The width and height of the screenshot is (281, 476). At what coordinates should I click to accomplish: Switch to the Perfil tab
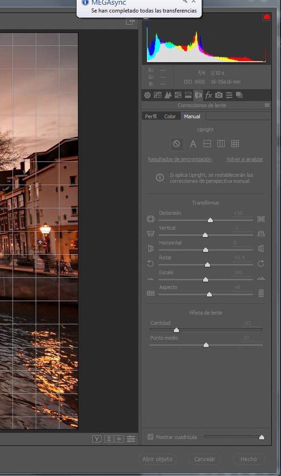[151, 116]
